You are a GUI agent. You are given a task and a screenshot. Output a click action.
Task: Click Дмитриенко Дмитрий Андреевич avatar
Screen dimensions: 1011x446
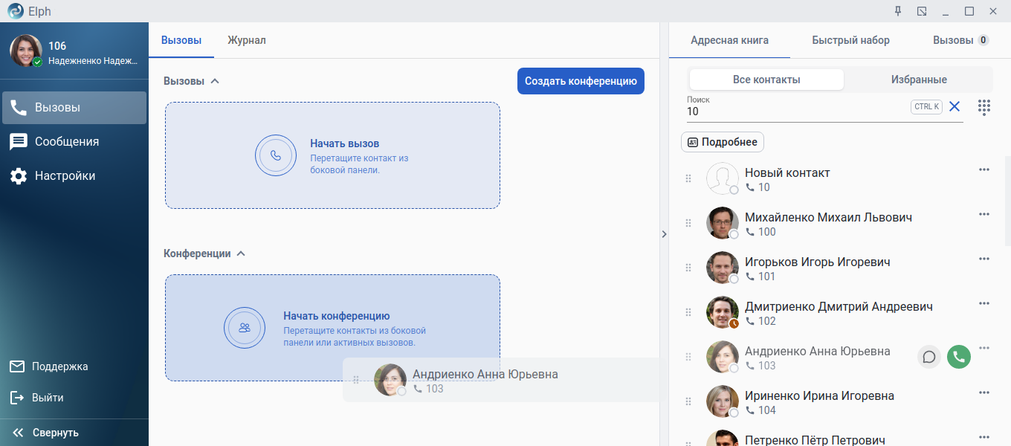(x=722, y=312)
